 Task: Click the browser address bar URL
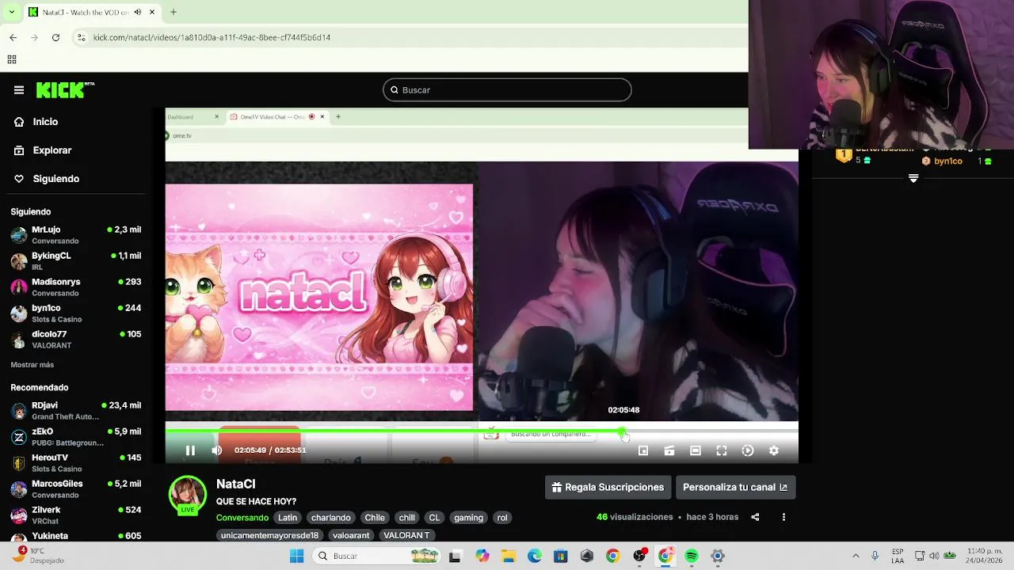212,37
